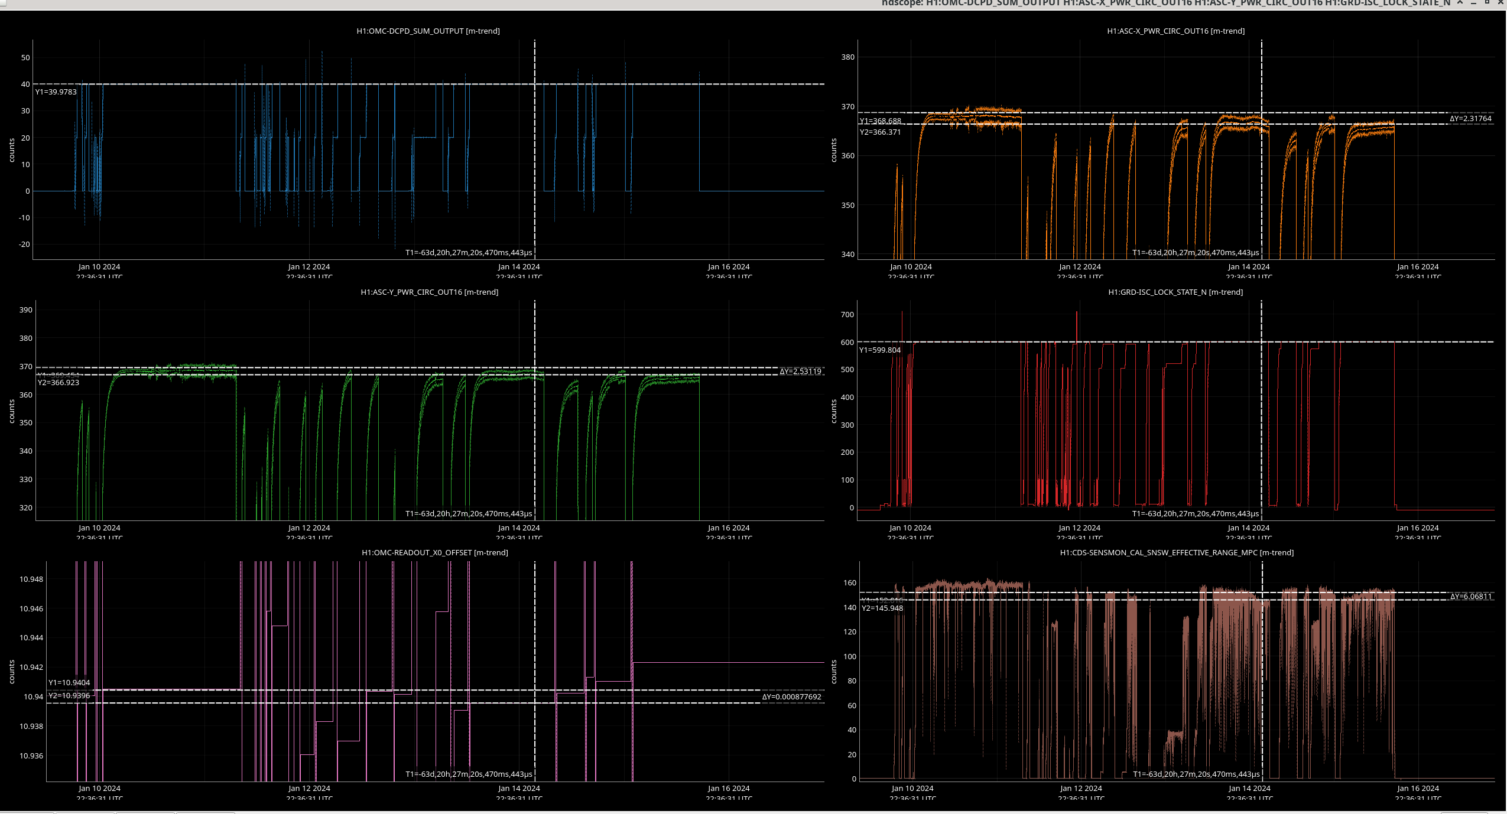Click the counts axis label of DCPD plot
This screenshot has height=814, width=1507.
(x=11, y=150)
